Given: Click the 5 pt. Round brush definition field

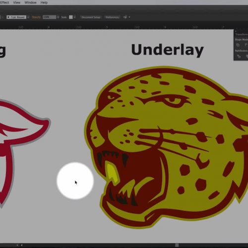Looking at the screenshot, I should point(16,17).
